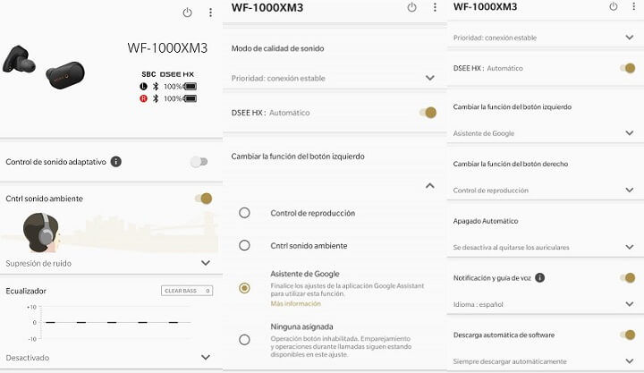Click the info icon beside Control de sonido adaptativo

(x=116, y=162)
